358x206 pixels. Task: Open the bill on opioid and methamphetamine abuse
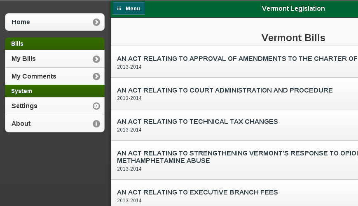[234, 160]
